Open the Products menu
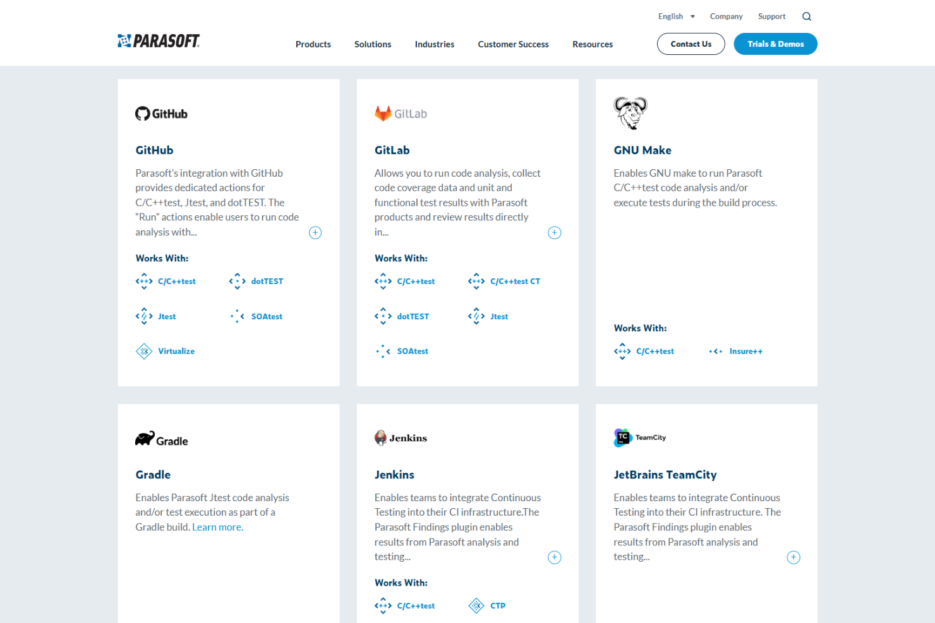 (x=313, y=44)
